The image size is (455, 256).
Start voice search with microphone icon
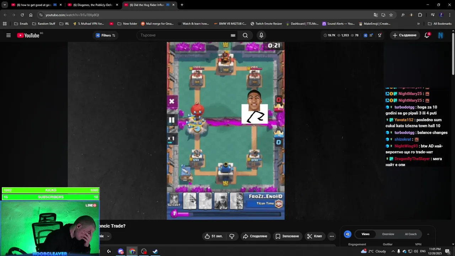click(x=261, y=35)
